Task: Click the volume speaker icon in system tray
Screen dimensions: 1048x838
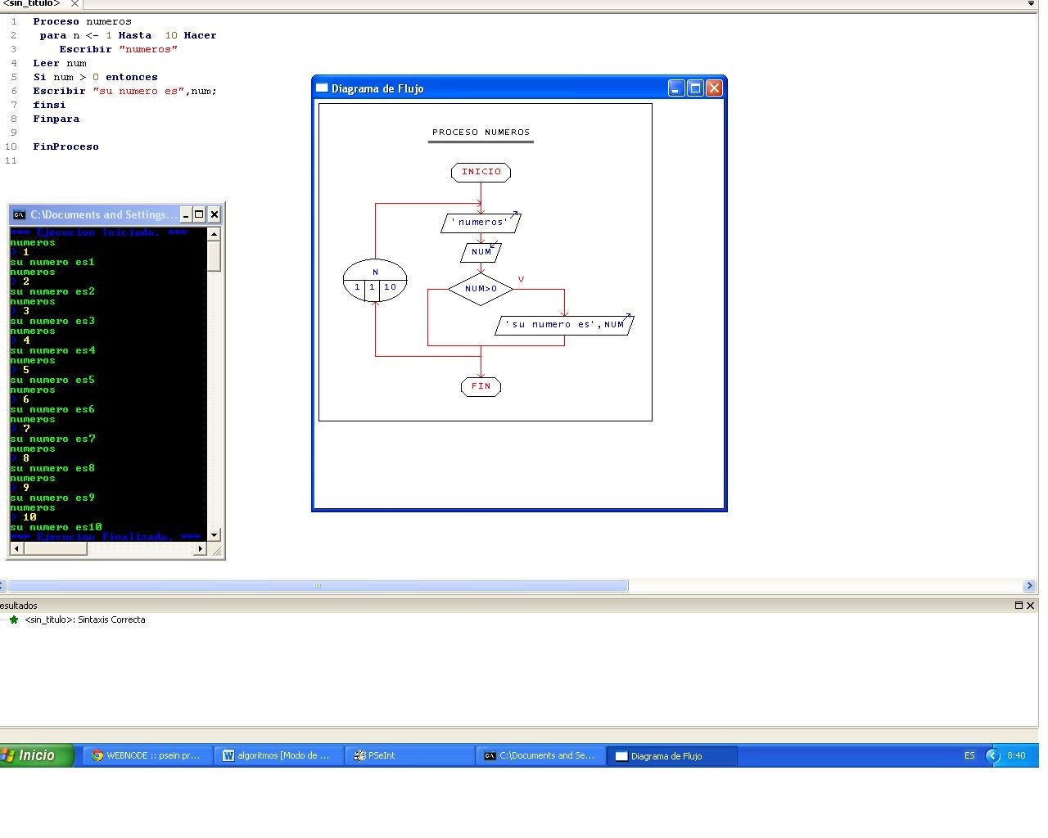Action: pyautogui.click(x=992, y=755)
